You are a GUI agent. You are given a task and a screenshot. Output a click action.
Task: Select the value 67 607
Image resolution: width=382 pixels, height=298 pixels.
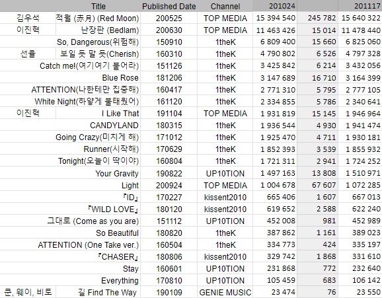pos(318,185)
